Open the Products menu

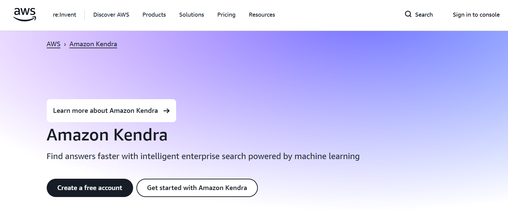pos(154,15)
